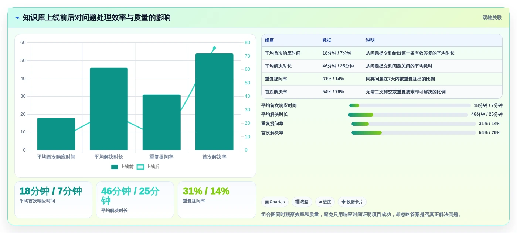Click the 表格 tag chip

click(x=302, y=202)
